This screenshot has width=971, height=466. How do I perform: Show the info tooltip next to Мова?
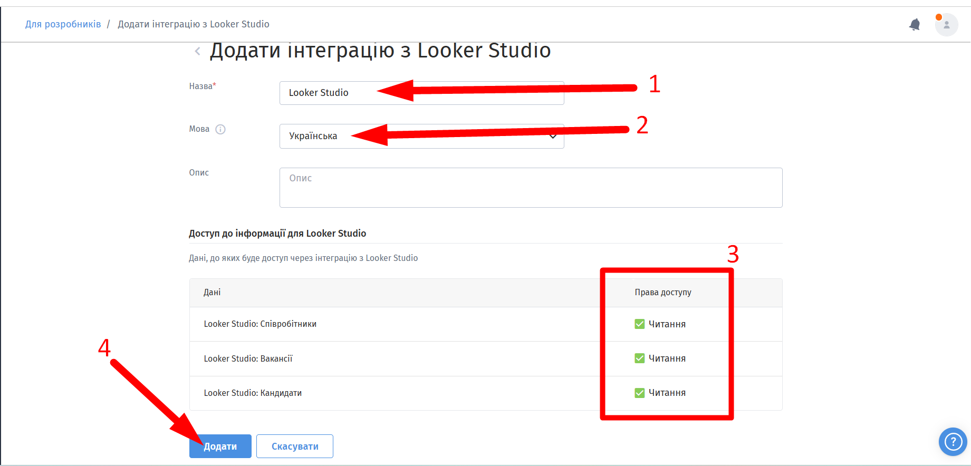point(220,129)
